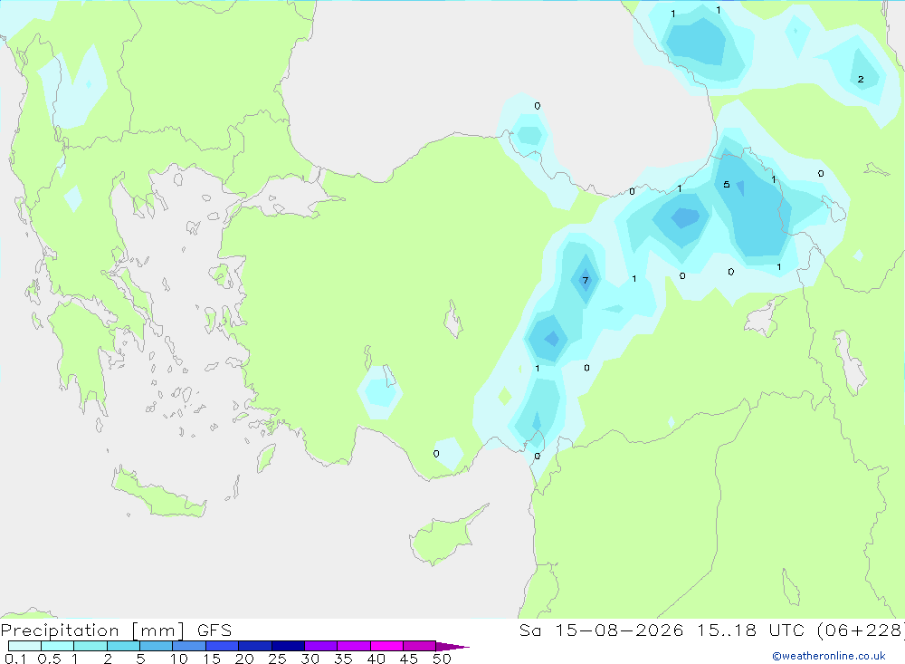This screenshot has width=905, height=664.
Task: Click the legend tick label '0.1'
Action: click(x=15, y=659)
